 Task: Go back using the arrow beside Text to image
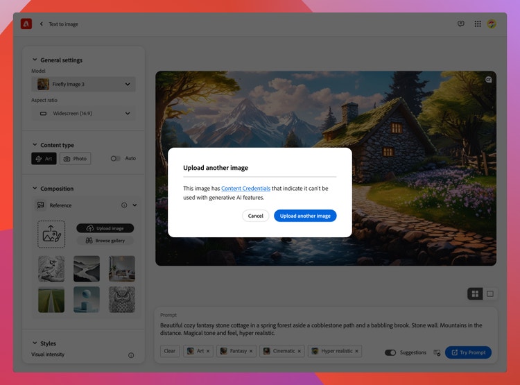click(x=42, y=24)
